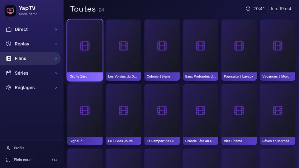Select the Orbite Zéro title label
Image resolution: width=299 pixels, height=168 pixels.
78,77
